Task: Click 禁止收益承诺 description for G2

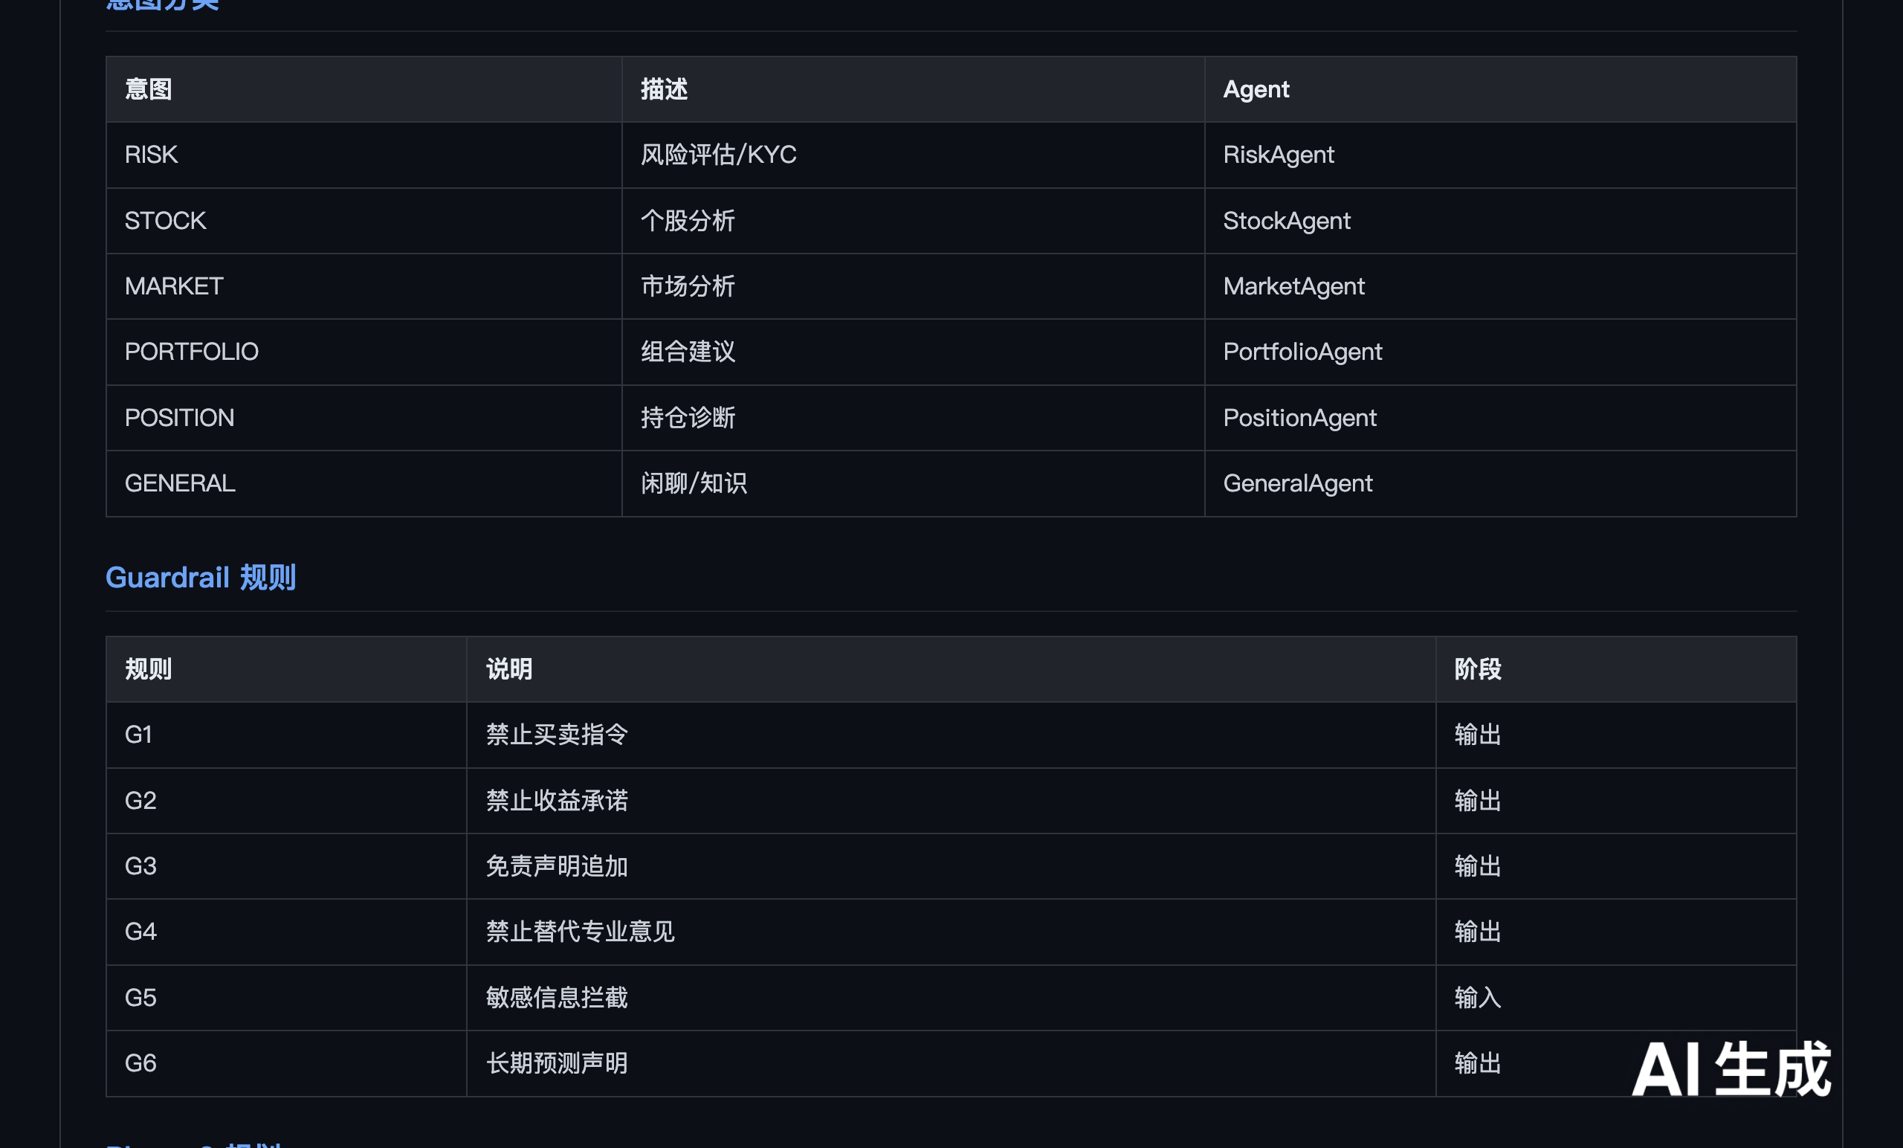Action: tap(557, 800)
